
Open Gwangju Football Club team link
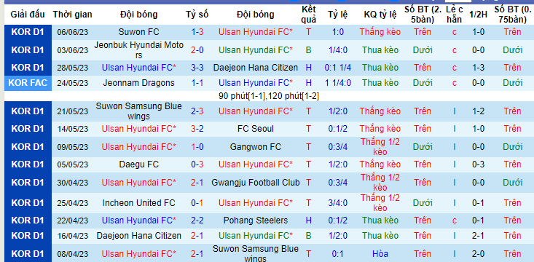[x=256, y=183]
